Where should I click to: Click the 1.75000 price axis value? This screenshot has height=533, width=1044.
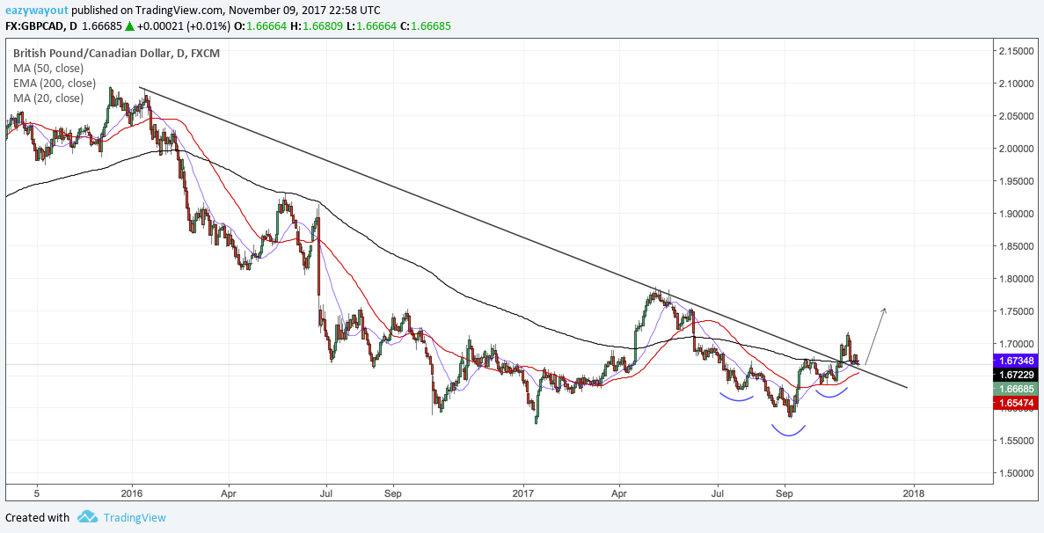[x=1016, y=311]
